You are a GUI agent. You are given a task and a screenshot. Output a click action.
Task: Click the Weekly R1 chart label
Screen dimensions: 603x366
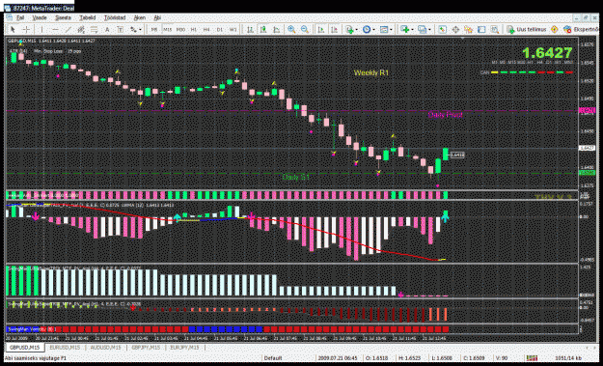pos(371,72)
